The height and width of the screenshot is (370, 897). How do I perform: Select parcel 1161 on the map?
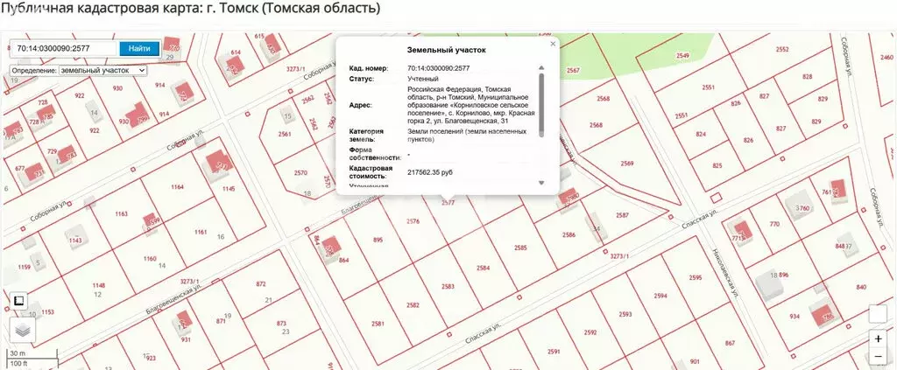point(201,232)
